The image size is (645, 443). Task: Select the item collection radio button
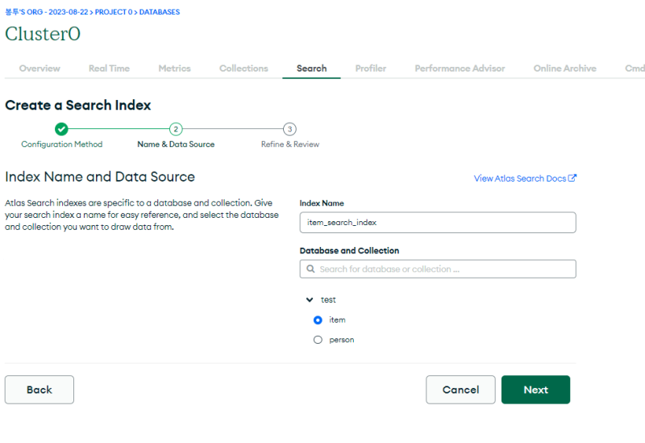(x=318, y=320)
